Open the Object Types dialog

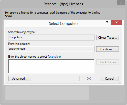click(x=108, y=37)
